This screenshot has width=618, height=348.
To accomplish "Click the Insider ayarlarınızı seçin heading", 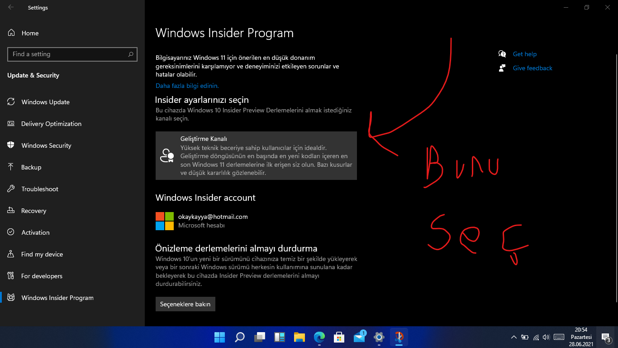I will [202, 100].
